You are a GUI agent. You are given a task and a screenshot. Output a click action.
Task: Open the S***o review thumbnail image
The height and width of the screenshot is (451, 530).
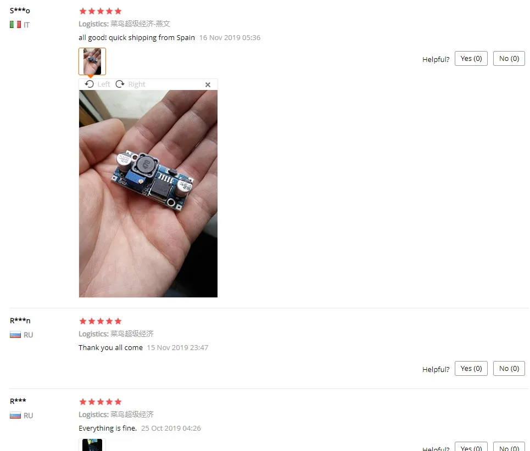(92, 61)
